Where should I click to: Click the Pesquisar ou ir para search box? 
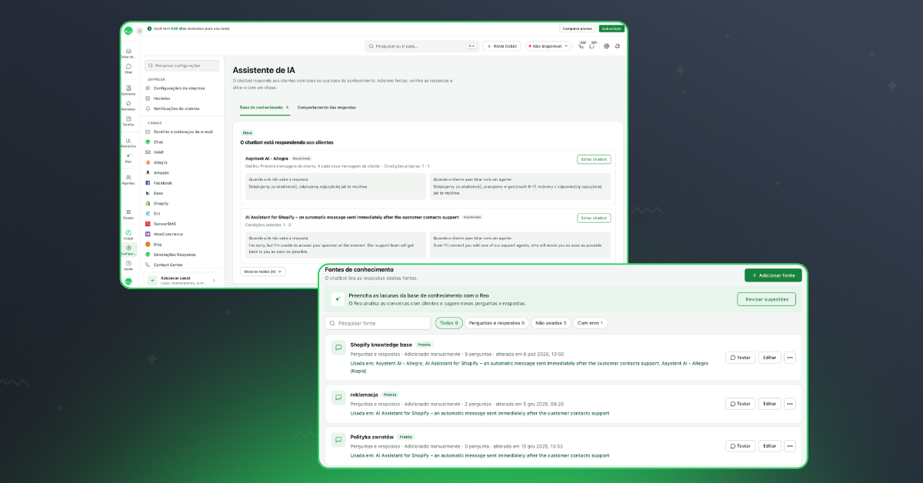422,46
